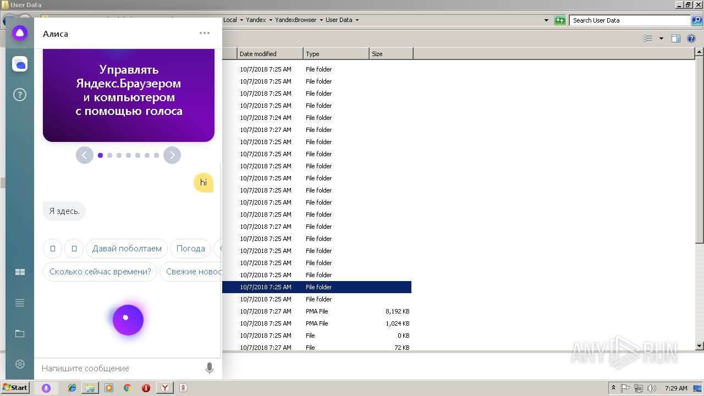Open the three-dots menu beside Алиса

click(205, 33)
